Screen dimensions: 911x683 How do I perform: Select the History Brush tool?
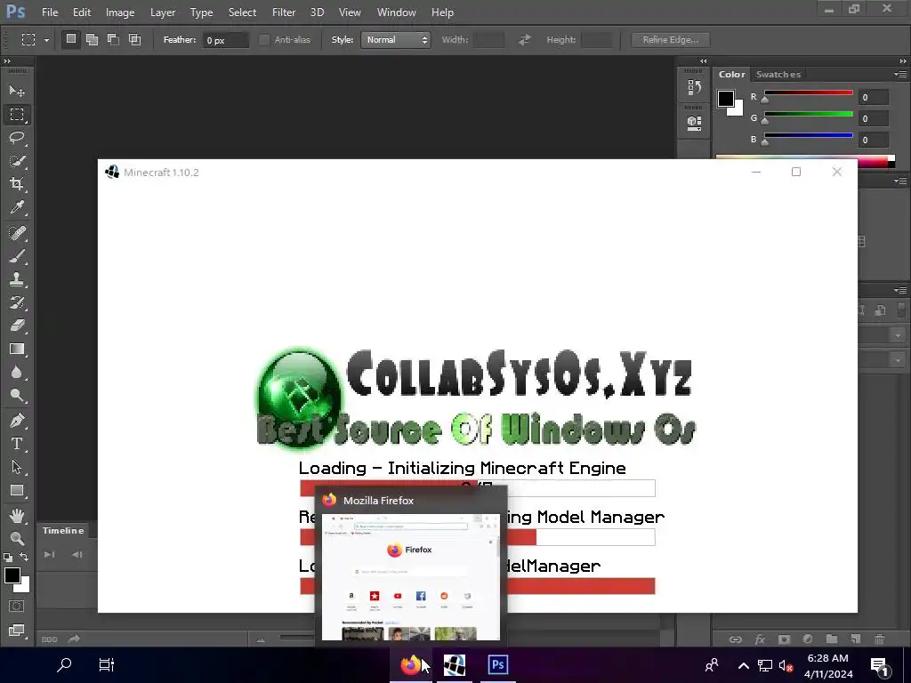tap(17, 302)
